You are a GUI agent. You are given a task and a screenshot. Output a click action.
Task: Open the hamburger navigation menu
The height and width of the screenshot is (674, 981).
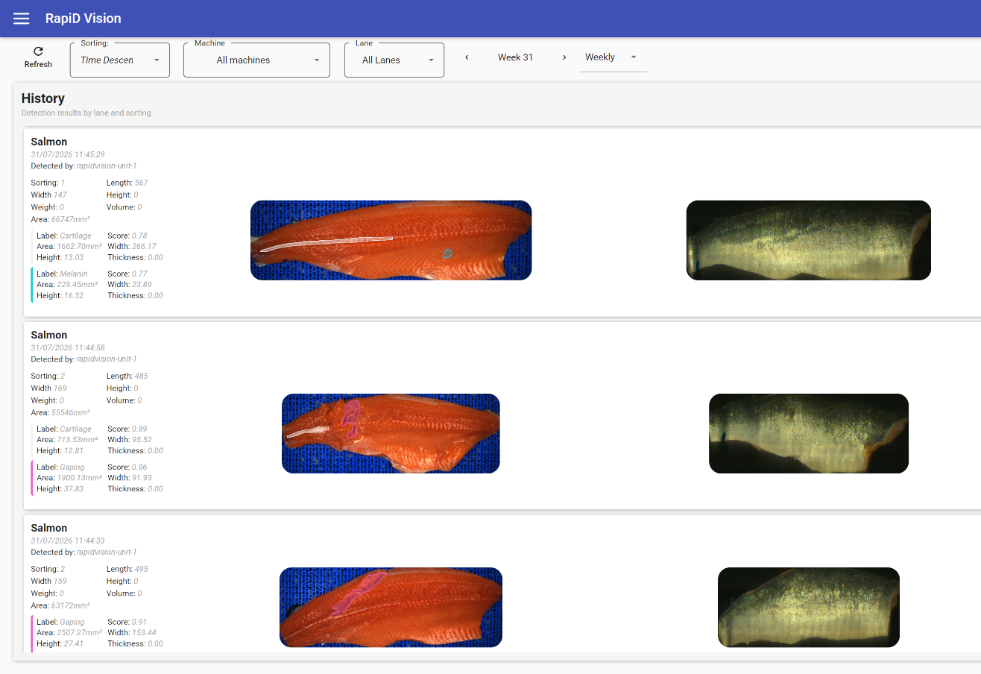(22, 19)
